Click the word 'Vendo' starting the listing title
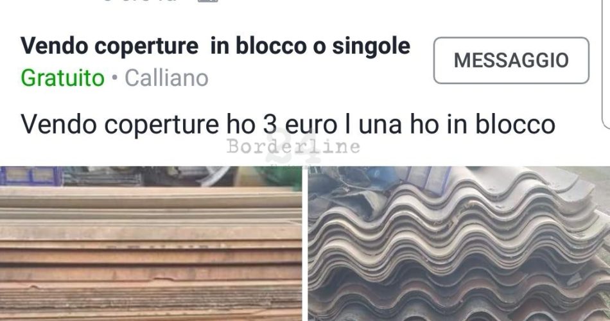 point(55,46)
